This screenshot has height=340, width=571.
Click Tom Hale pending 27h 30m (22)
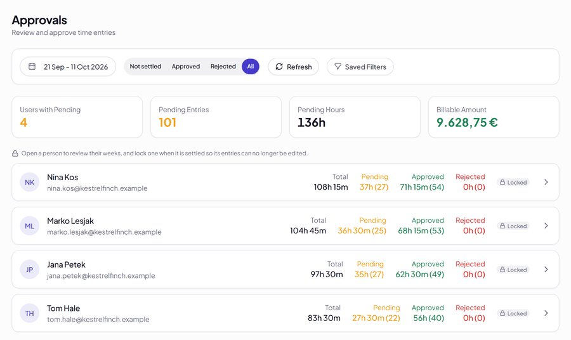tap(376, 318)
